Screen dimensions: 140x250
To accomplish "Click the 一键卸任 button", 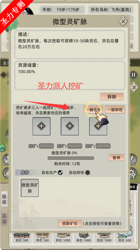I will [x=115, y=109].
